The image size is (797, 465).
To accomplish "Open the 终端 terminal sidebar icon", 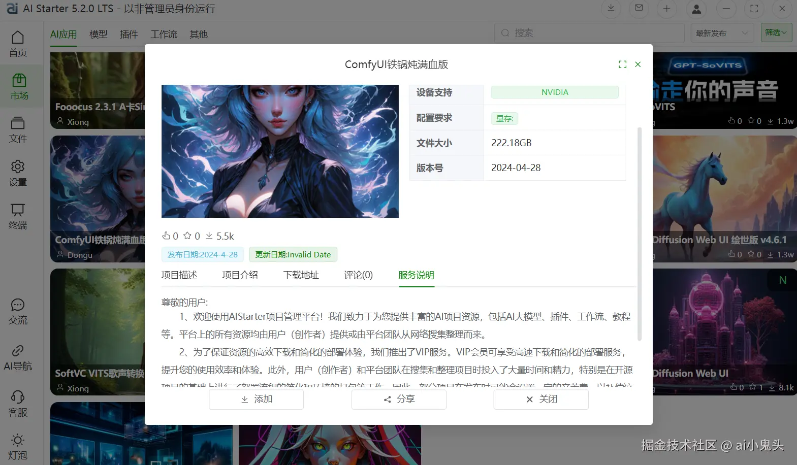I will [18, 216].
